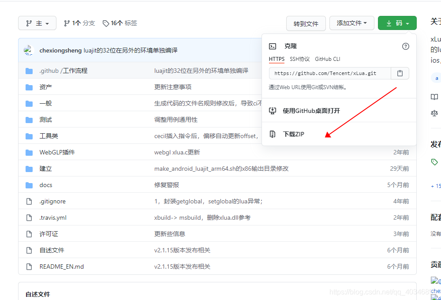Open the 1个分支 branches link
This screenshot has width=441, height=300.
[79, 23]
